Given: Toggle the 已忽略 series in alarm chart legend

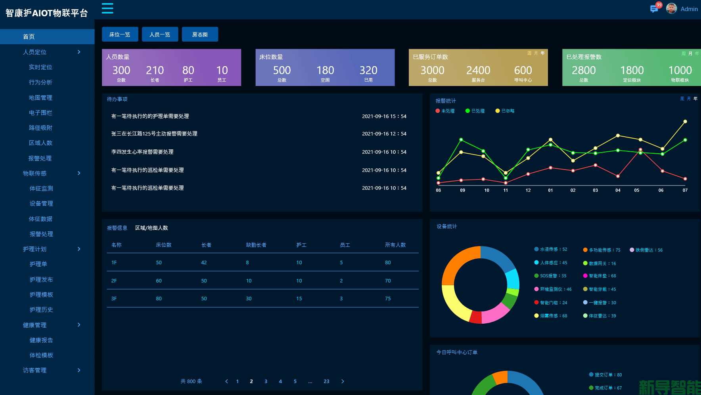Looking at the screenshot, I should (505, 111).
